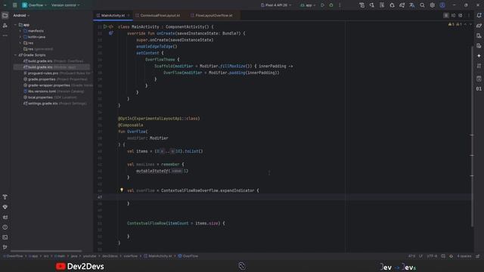Open App Quality Insights gem icon
This screenshot has width=484, height=272.
tap(5, 207)
